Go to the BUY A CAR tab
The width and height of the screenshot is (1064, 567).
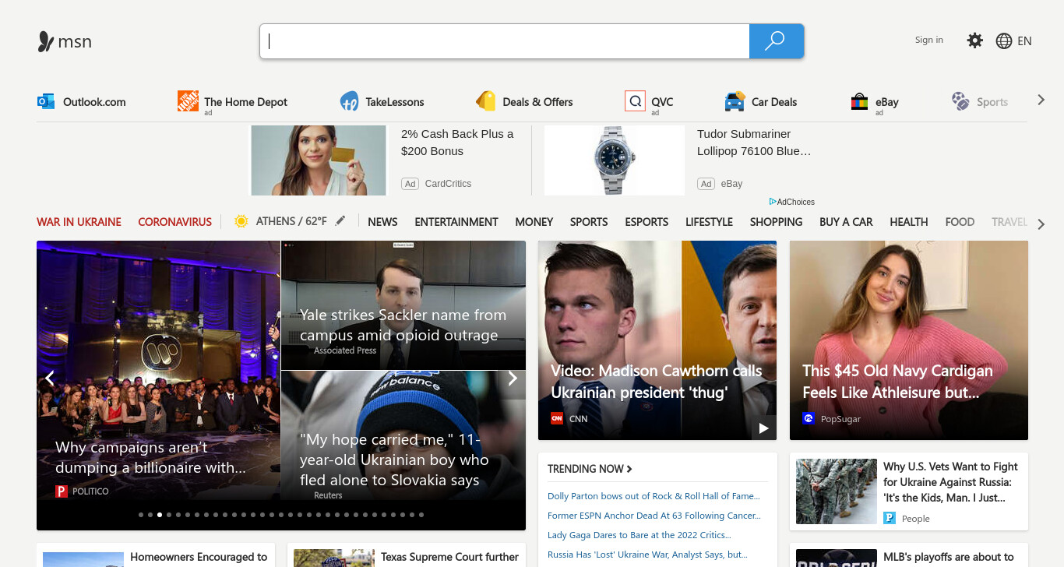tap(846, 222)
